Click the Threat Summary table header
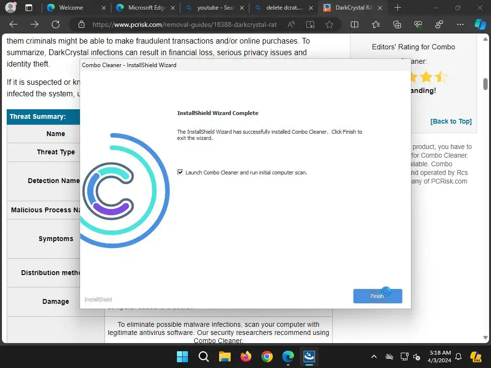Screen dimensions: 491x368 [x=37, y=116]
